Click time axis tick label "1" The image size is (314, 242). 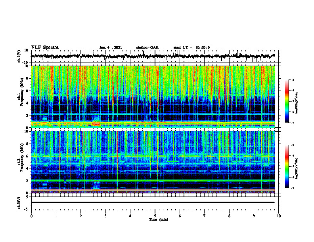pyautogui.click(x=56, y=216)
